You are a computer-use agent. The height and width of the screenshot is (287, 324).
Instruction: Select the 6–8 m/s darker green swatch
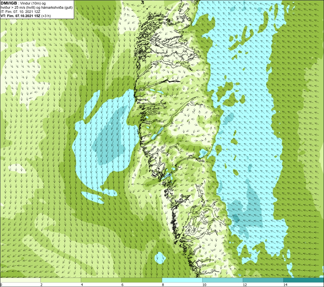(x=142, y=280)
